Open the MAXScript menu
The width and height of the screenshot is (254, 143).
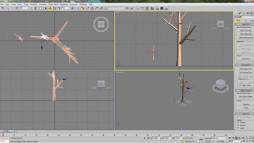83,4
